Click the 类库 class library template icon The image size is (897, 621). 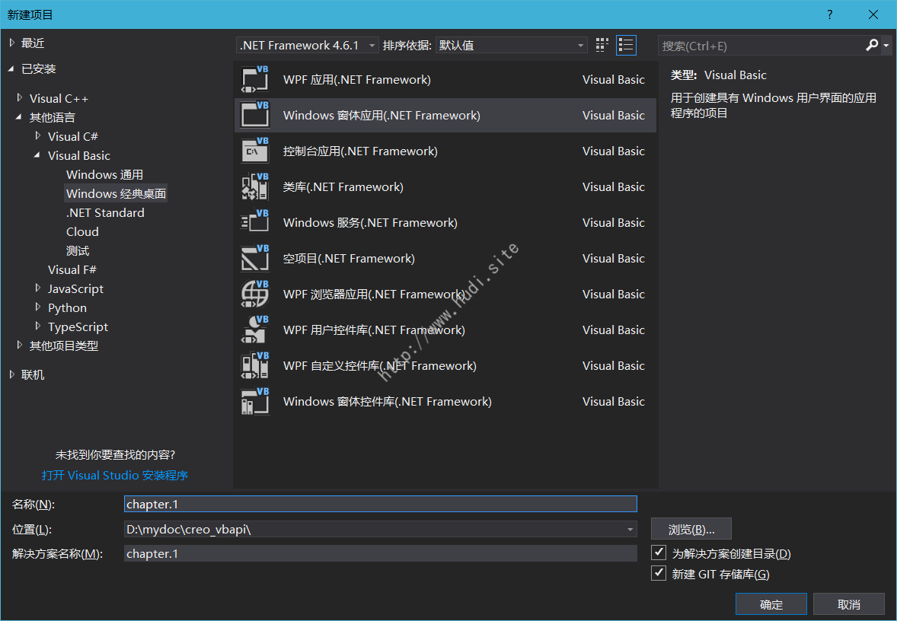pos(254,186)
